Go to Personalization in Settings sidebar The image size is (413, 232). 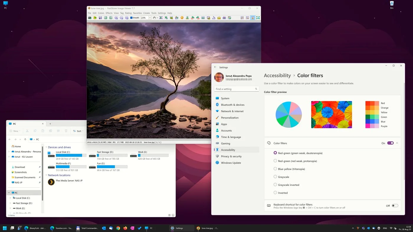point(230,118)
